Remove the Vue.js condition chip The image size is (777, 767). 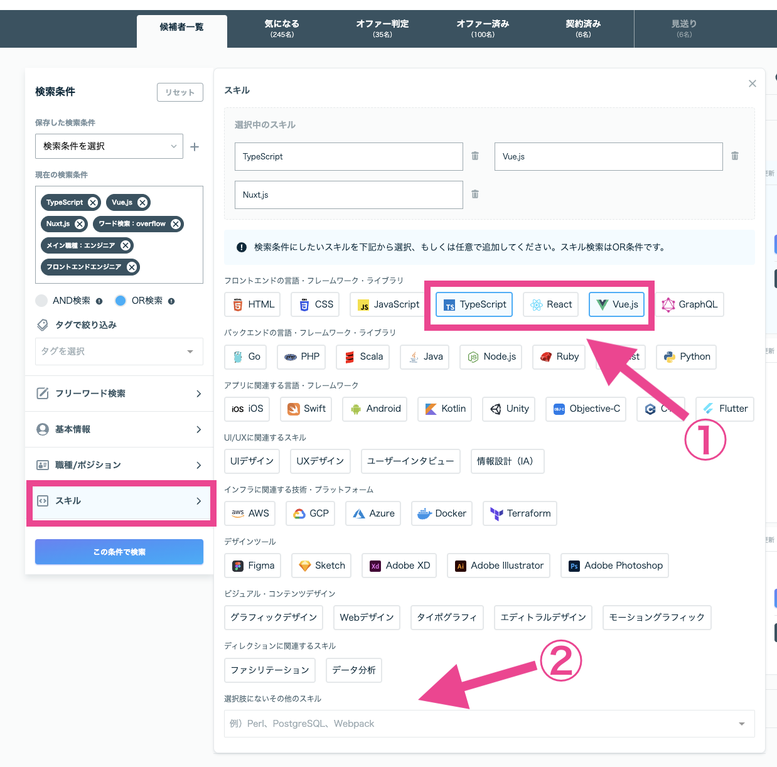click(x=142, y=203)
